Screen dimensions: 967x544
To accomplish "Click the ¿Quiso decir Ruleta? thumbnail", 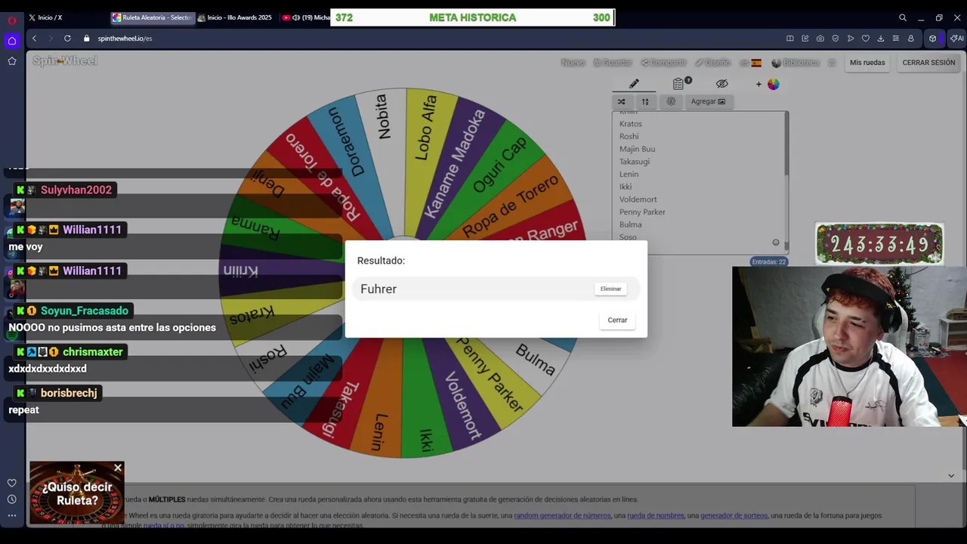I will (x=76, y=493).
